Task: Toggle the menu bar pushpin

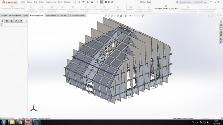Action: [73, 2]
